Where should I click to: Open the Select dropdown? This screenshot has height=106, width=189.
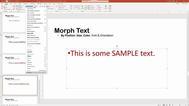(100, 9)
